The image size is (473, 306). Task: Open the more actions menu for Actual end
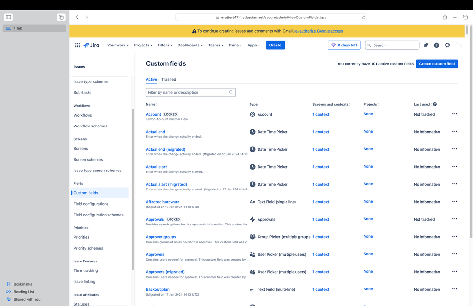[x=454, y=131]
